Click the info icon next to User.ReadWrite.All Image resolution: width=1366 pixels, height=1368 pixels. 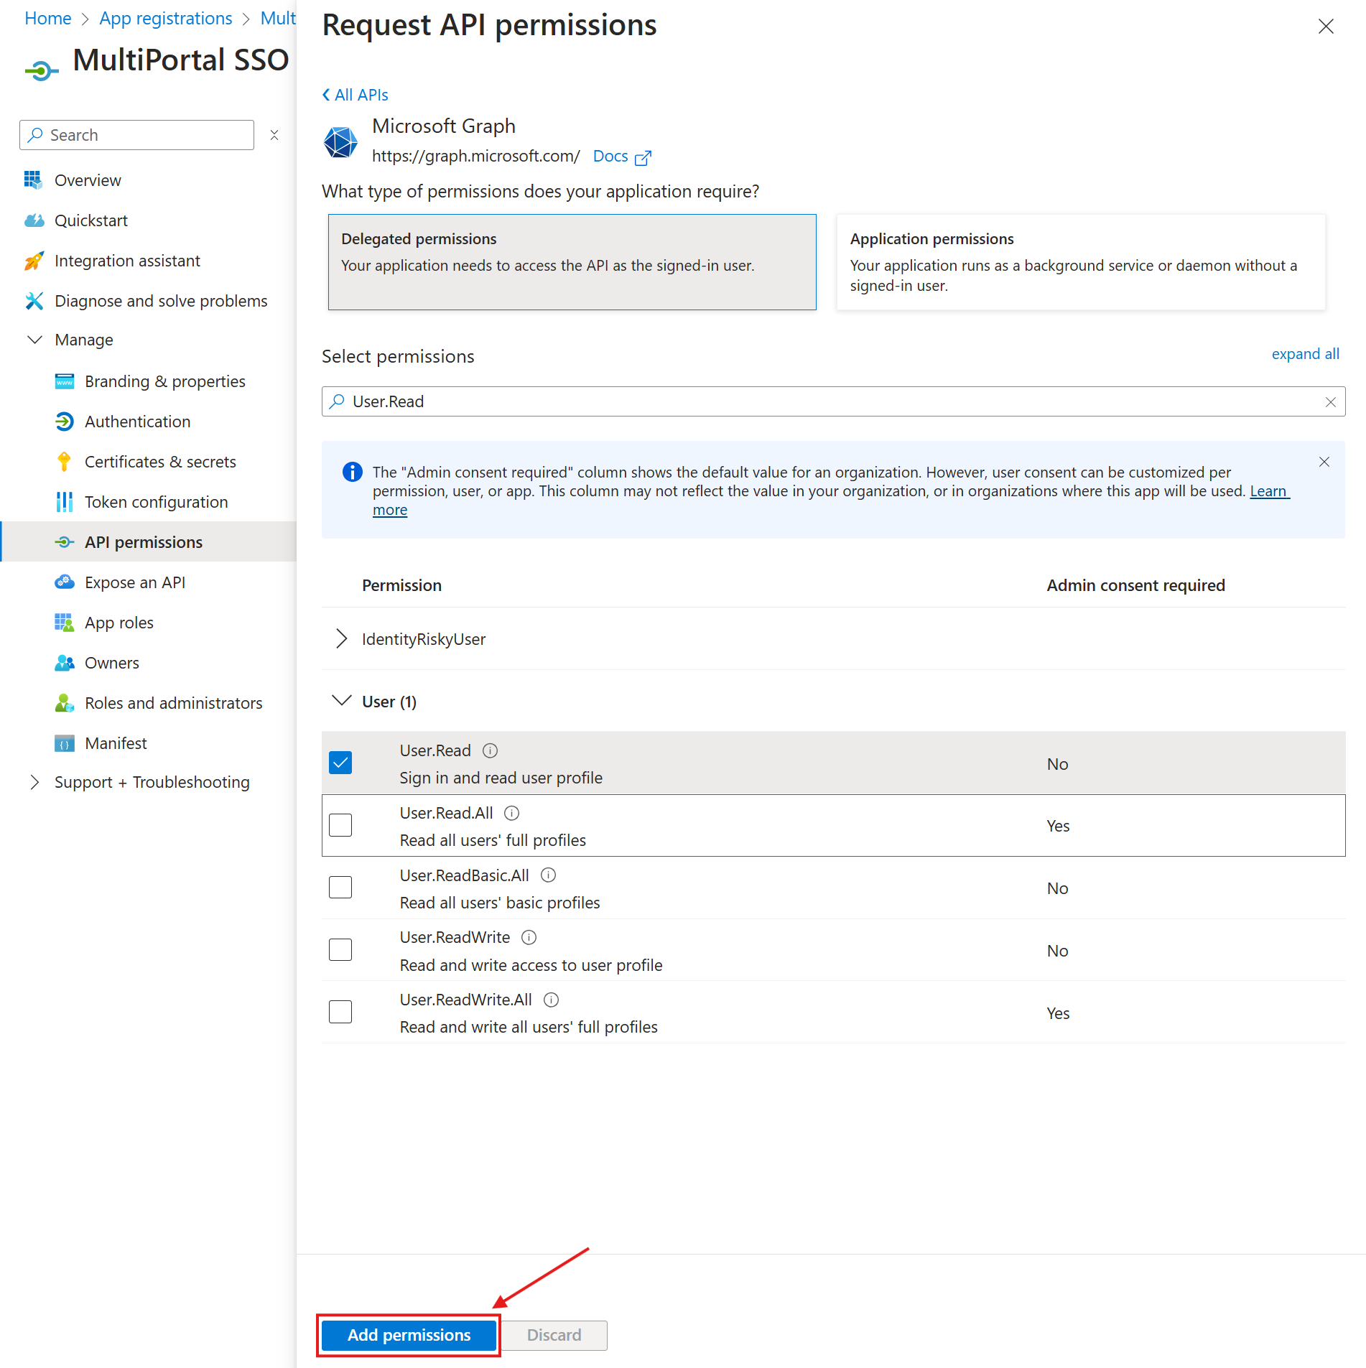point(552,1000)
